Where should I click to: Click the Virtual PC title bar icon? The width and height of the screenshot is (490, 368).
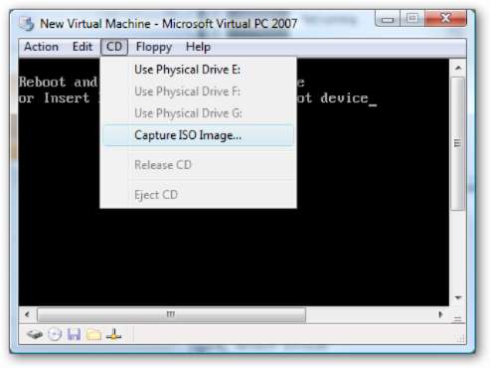[x=27, y=24]
